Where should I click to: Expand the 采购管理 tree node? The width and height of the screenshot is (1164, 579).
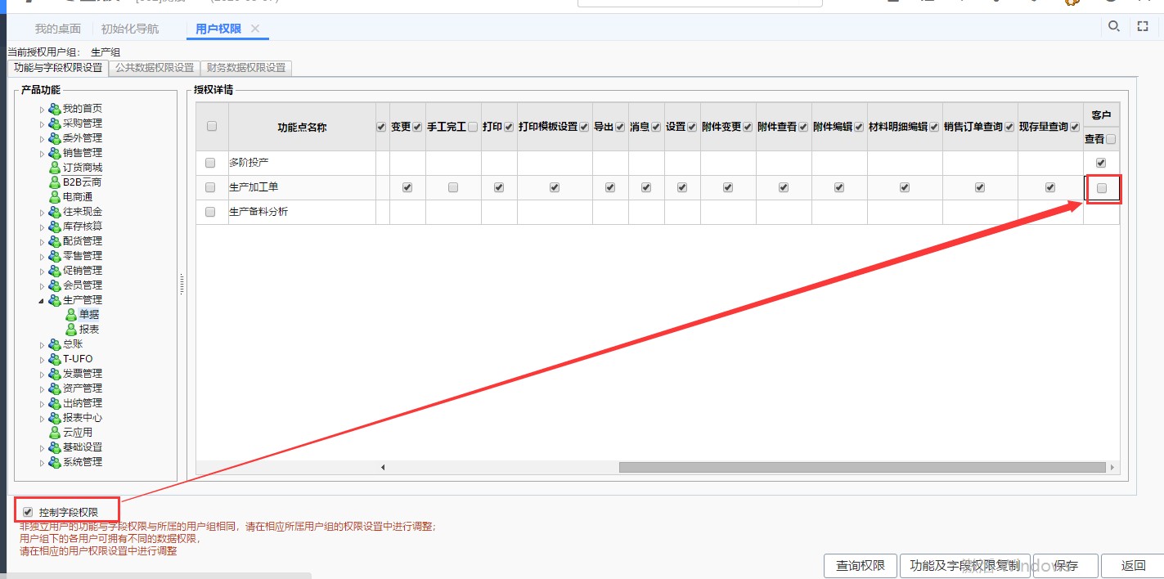click(x=43, y=123)
